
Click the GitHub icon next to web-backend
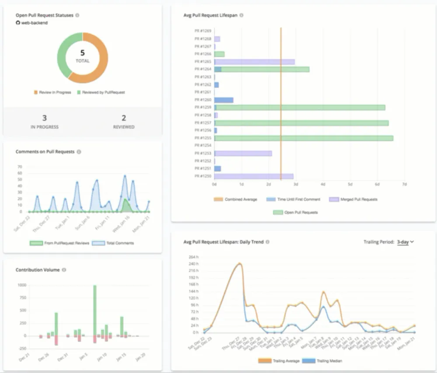pyautogui.click(x=18, y=23)
